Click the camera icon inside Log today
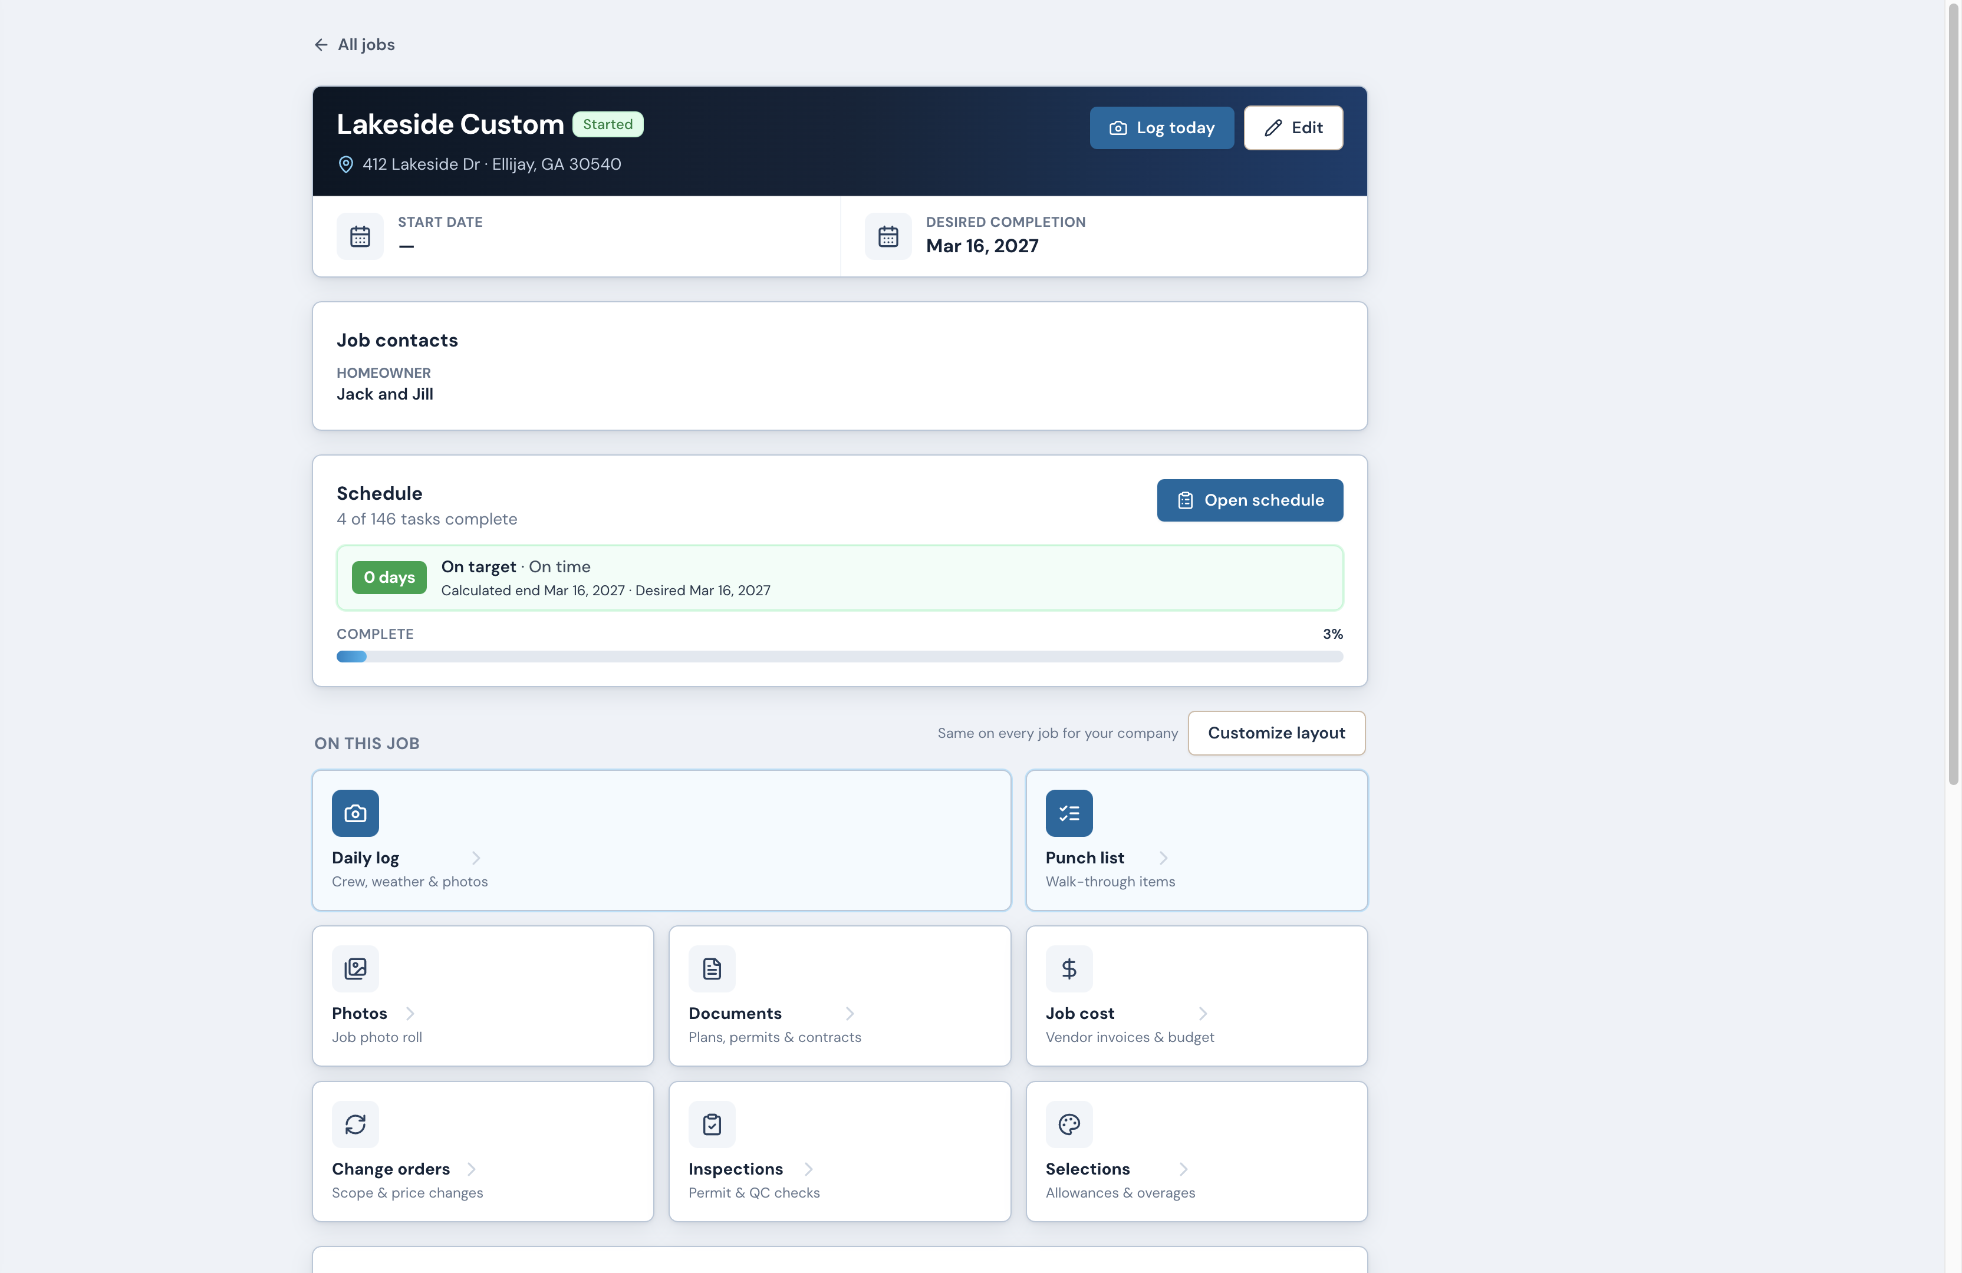This screenshot has height=1273, width=1962. (1118, 128)
